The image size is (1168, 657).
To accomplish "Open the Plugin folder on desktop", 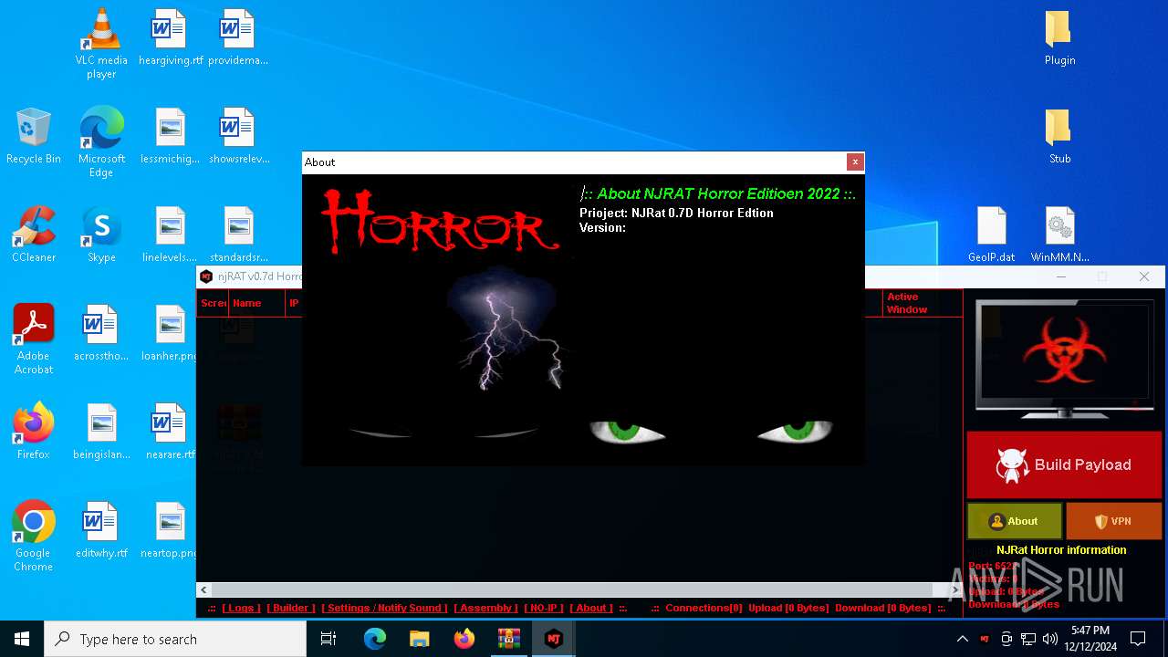I will pos(1059,37).
